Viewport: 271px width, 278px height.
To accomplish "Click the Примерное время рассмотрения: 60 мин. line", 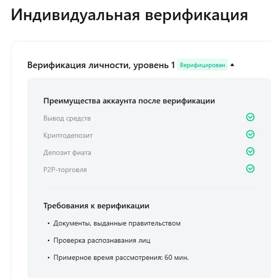I will (121, 257).
